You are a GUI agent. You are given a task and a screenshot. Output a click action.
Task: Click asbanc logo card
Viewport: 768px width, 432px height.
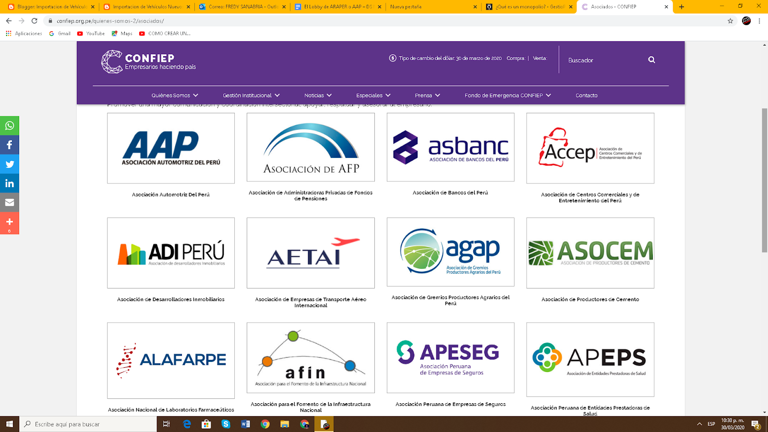[451, 147]
